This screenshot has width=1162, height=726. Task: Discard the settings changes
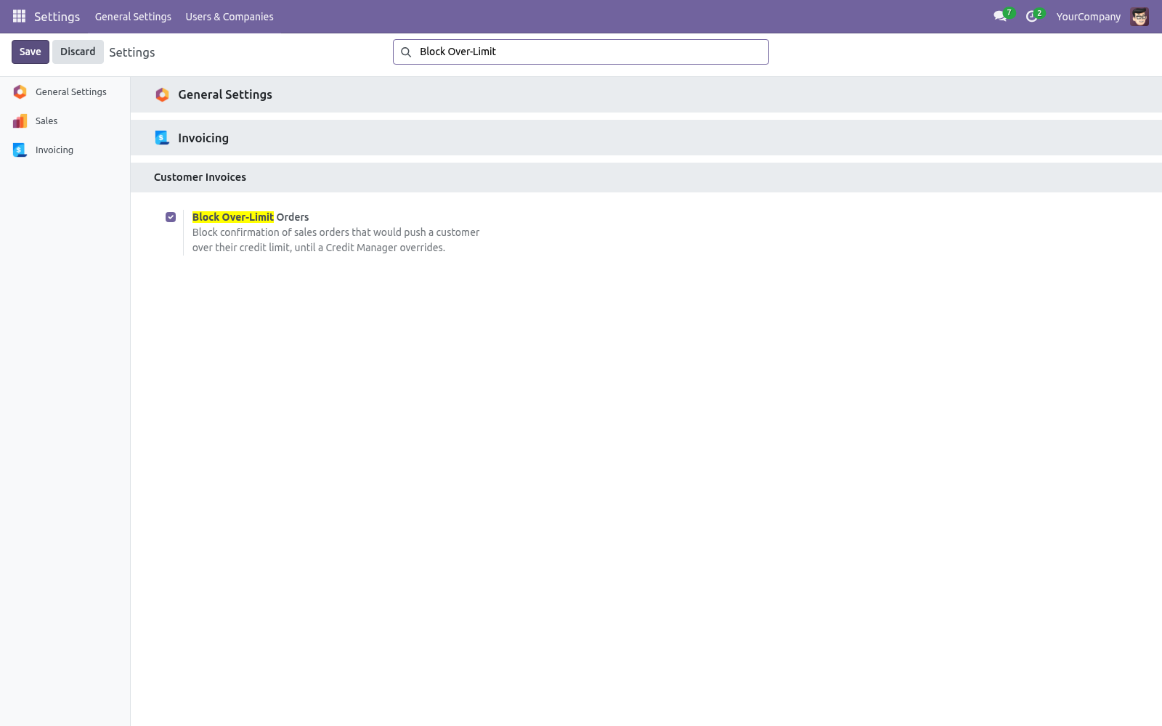(78, 52)
